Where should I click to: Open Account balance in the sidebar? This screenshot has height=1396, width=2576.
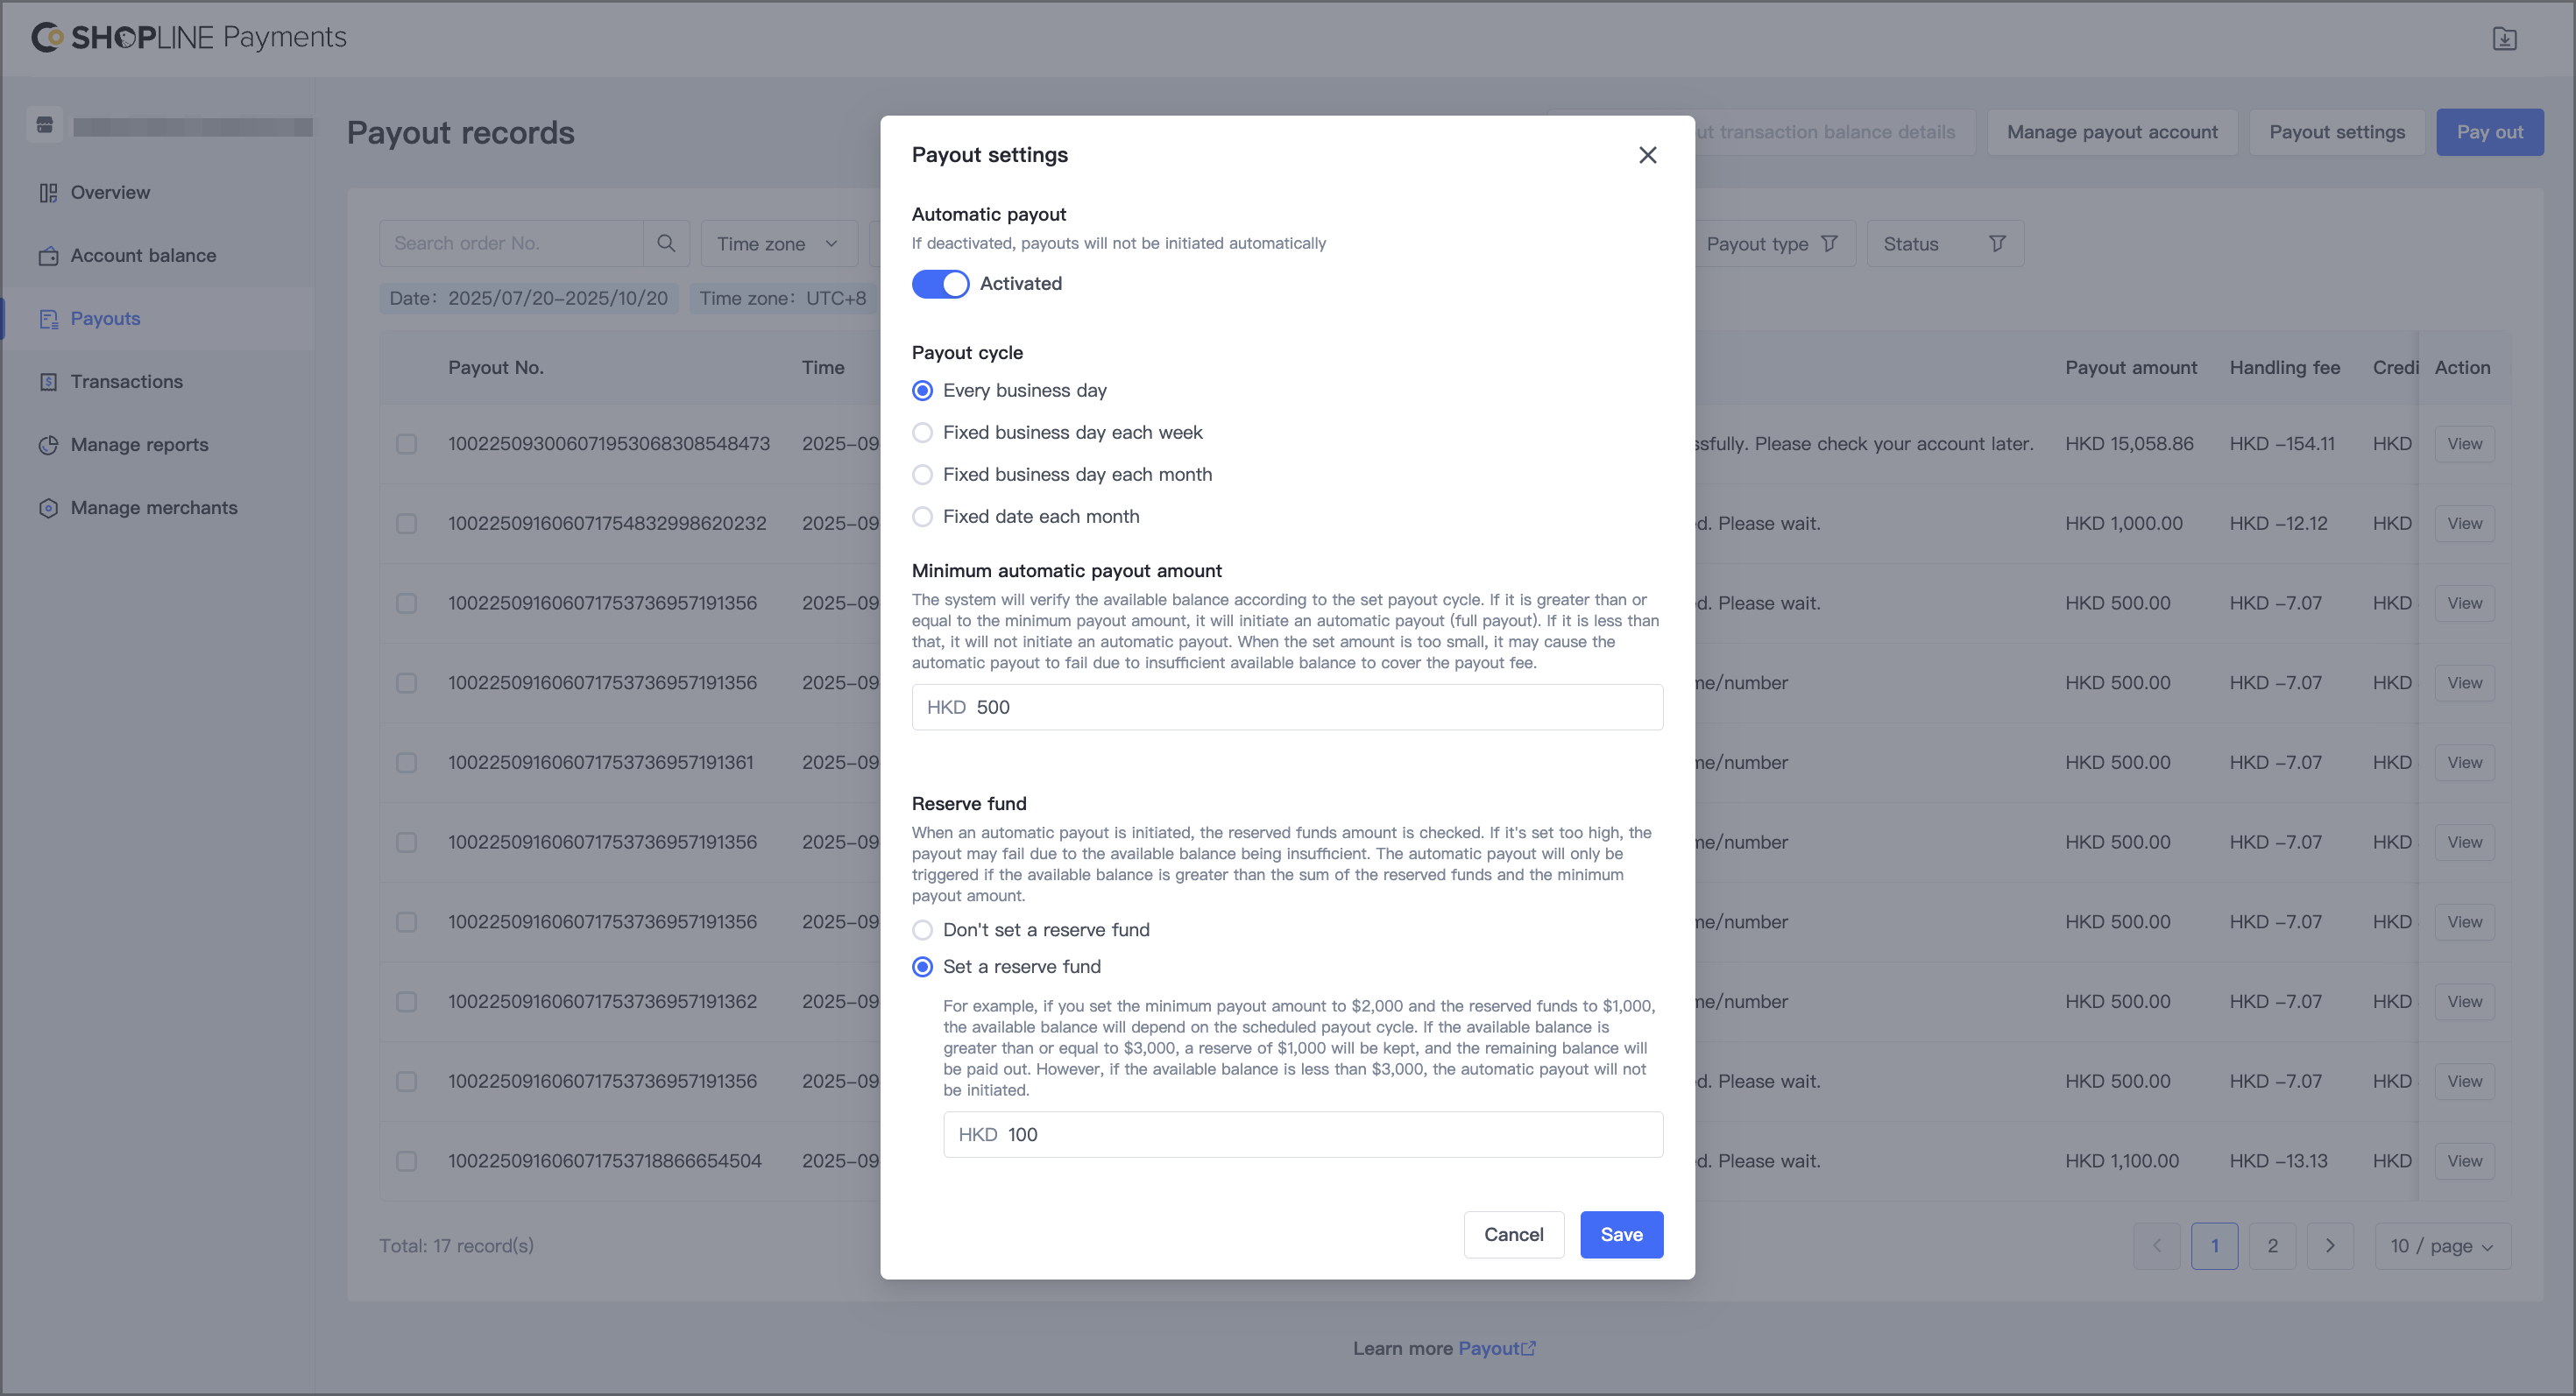pyautogui.click(x=143, y=256)
